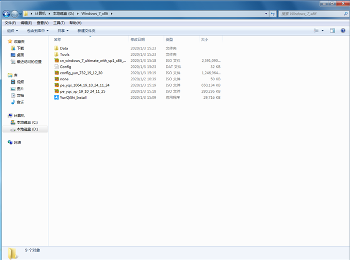Expand the 包含到库中 dropdown
Screen dimensions: 350x260
[x=37, y=31]
